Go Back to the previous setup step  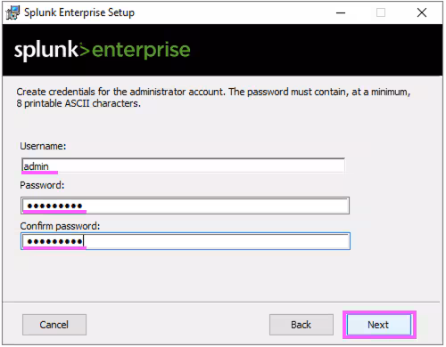point(301,325)
